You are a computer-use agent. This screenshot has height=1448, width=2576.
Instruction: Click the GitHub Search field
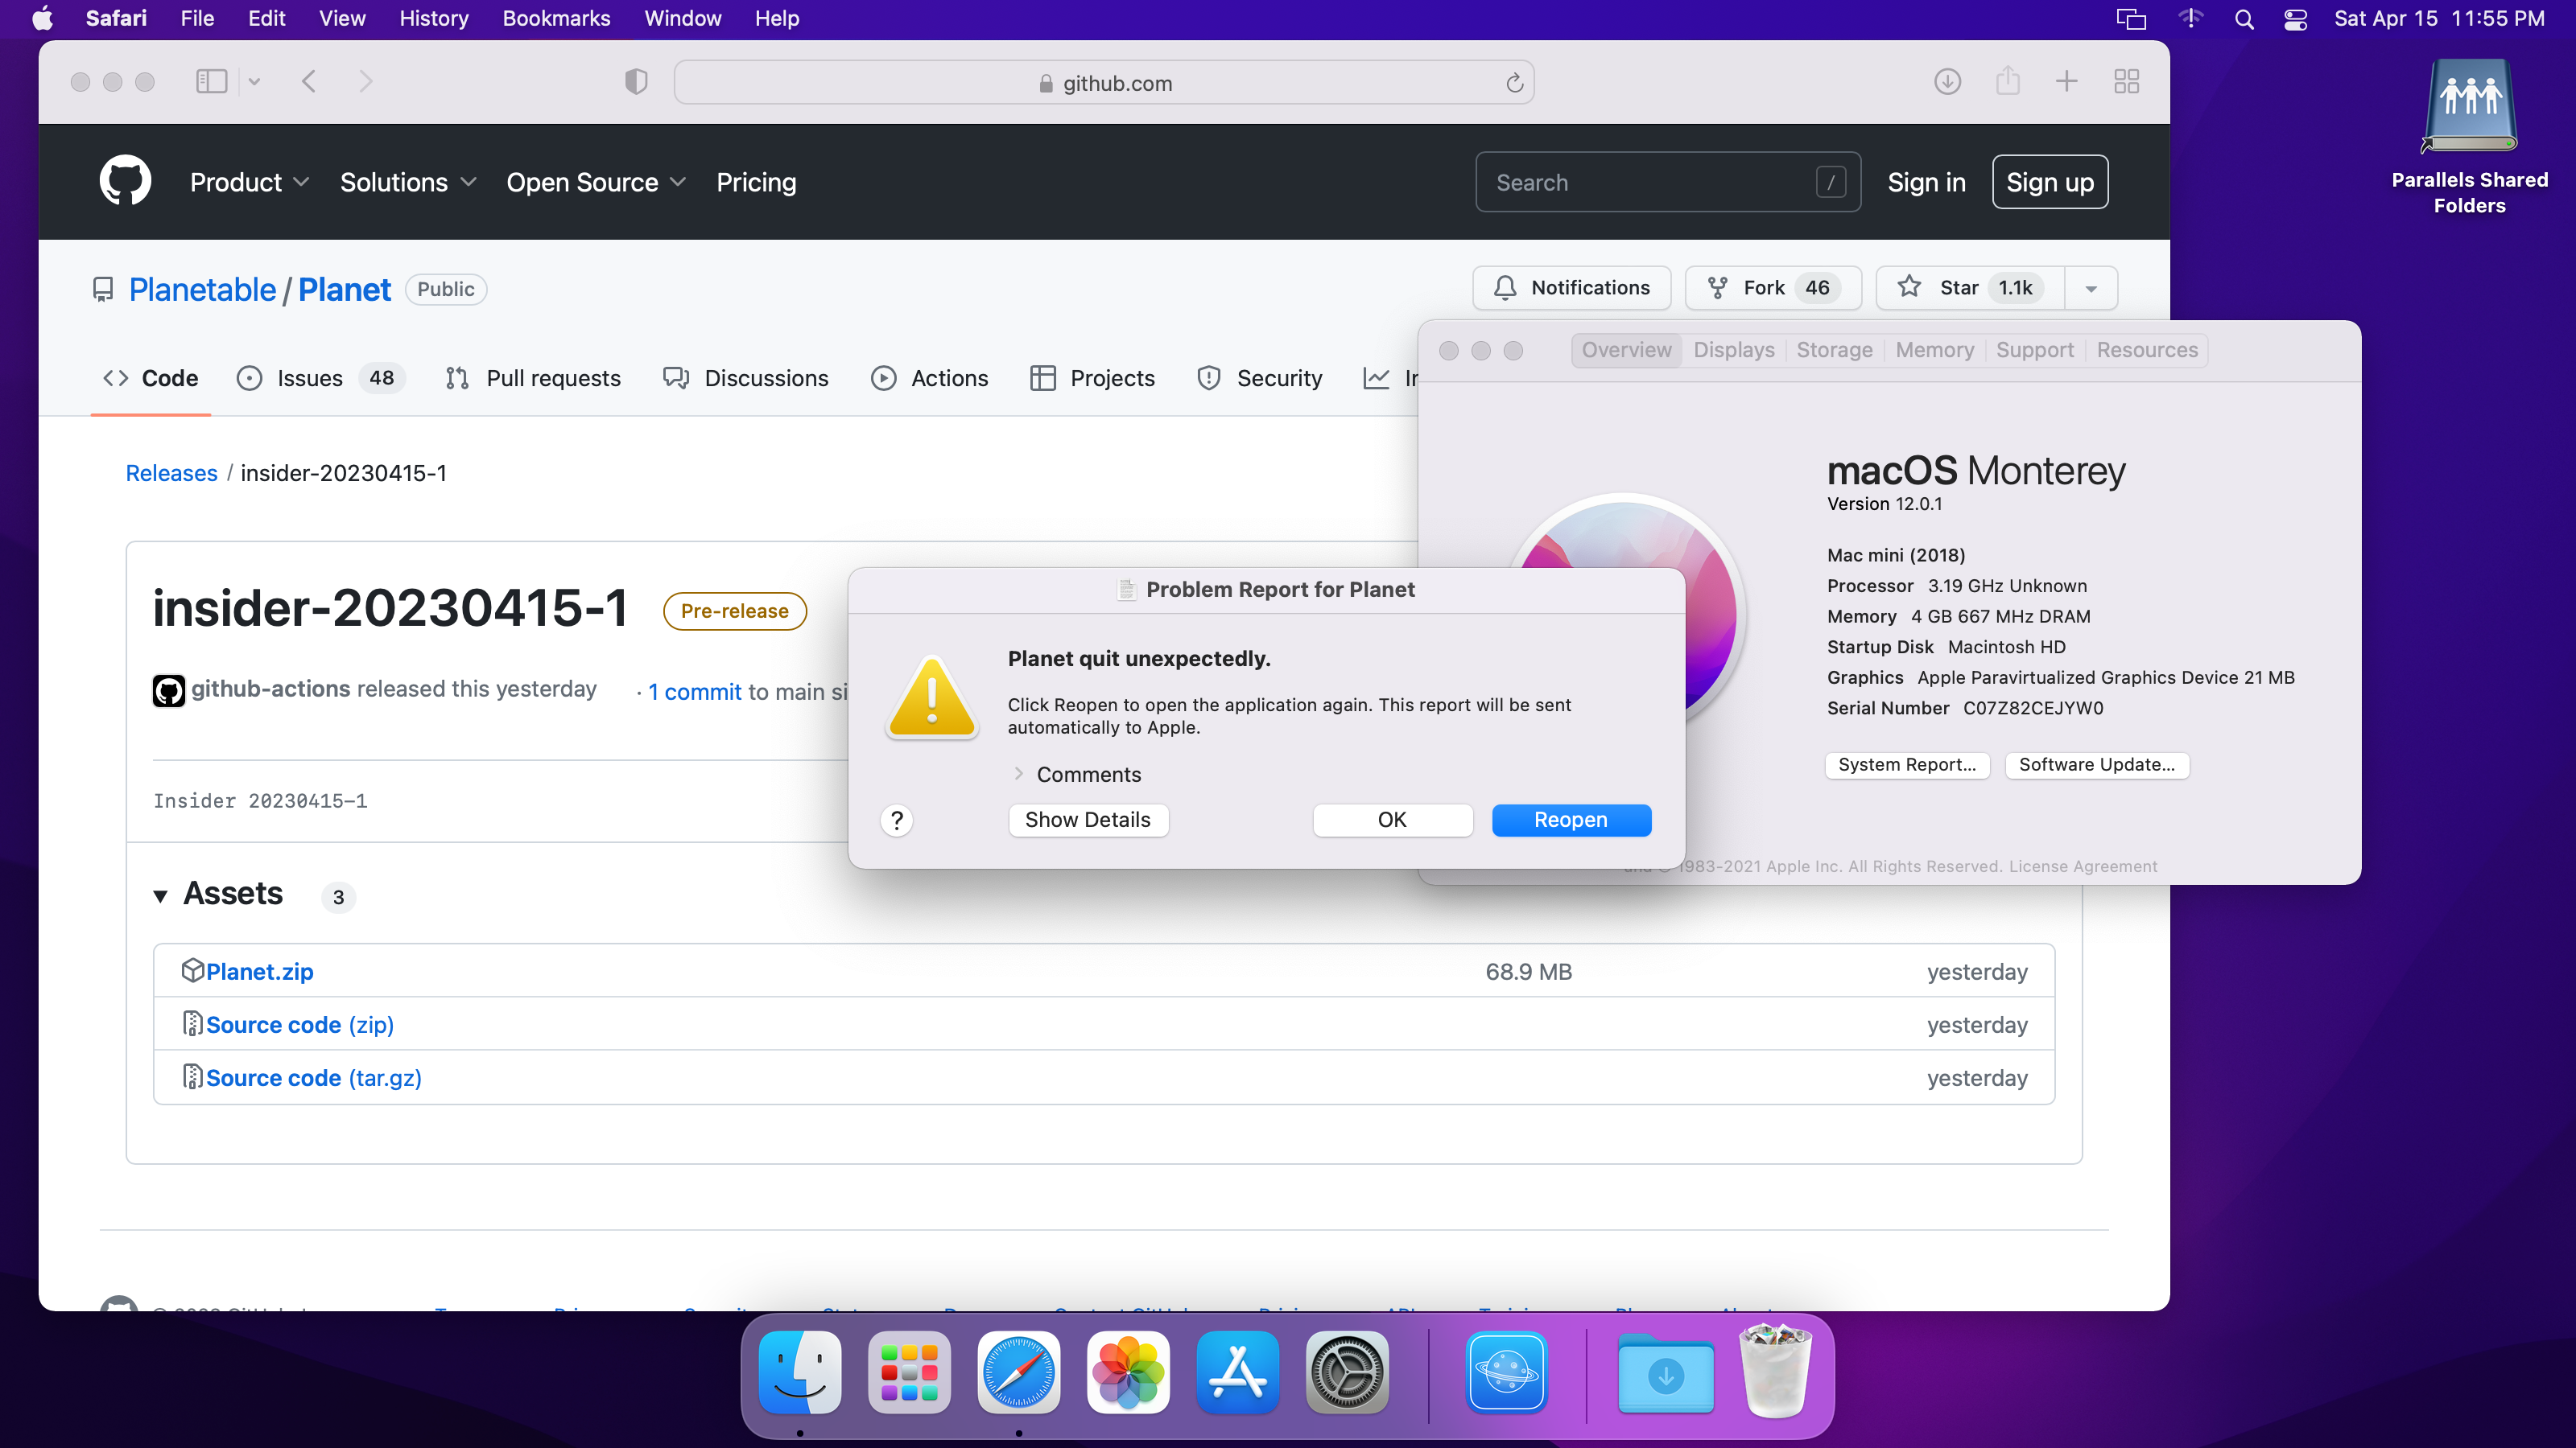(1667, 182)
